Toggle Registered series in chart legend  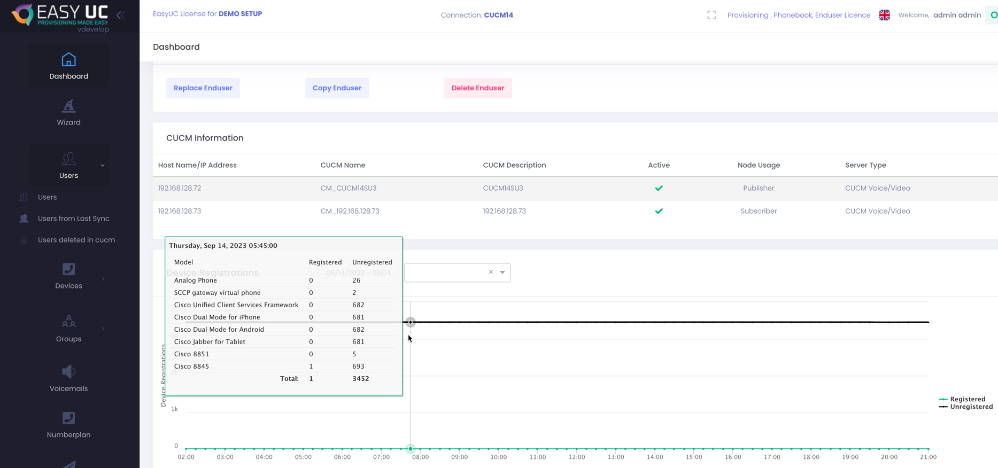coord(967,399)
